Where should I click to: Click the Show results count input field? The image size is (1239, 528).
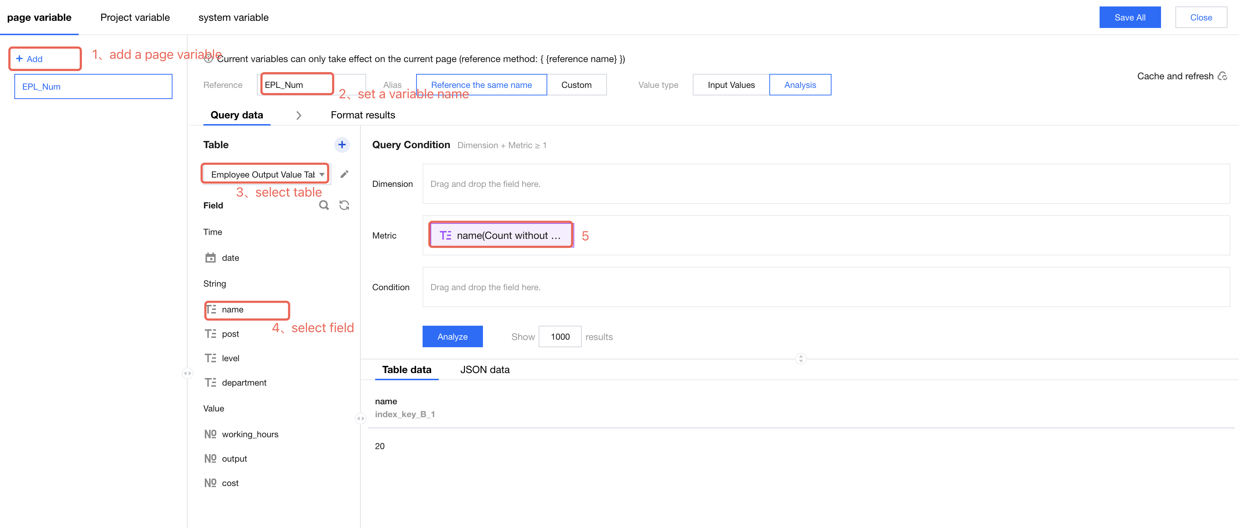560,336
